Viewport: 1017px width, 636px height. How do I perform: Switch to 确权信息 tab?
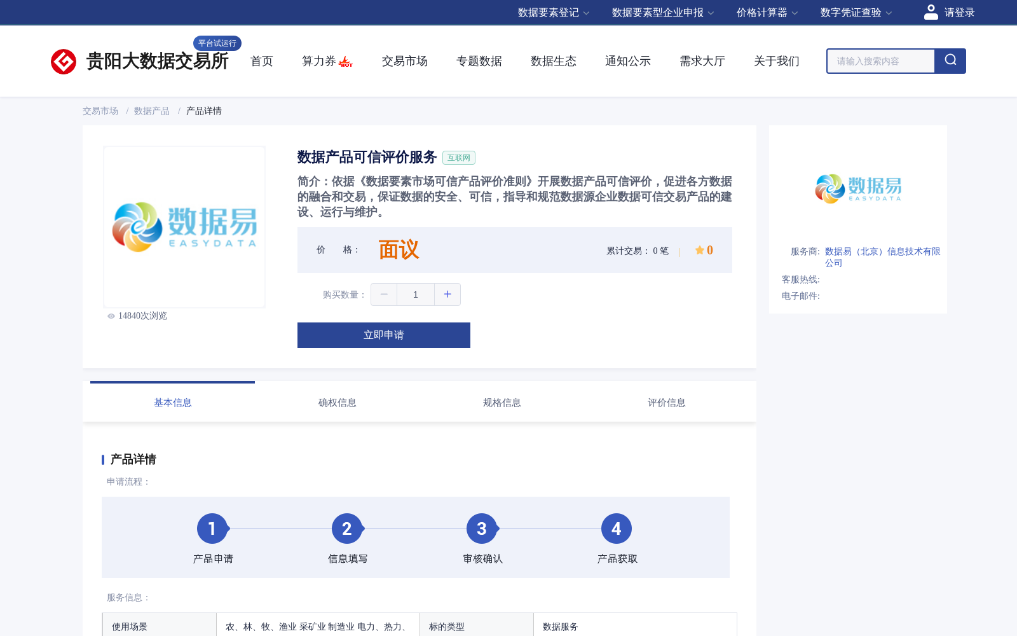pos(338,403)
